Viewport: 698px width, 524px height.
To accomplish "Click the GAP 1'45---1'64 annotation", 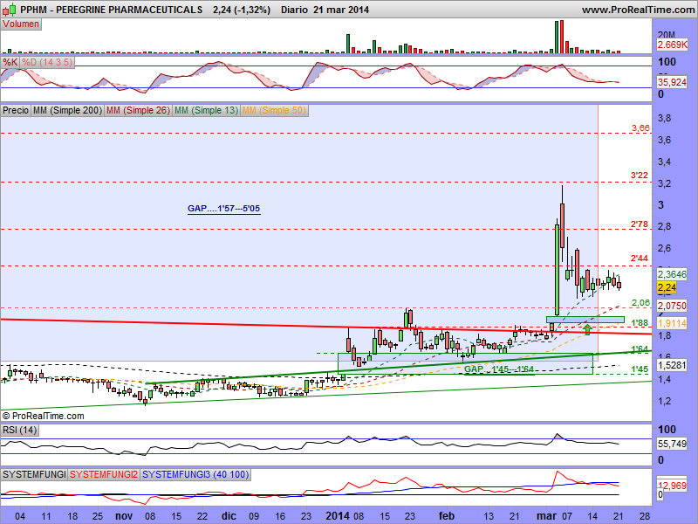I will 499,369.
